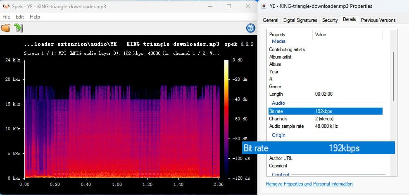Screen dimensions: 409x195
Task: Click the Details list vertical scrollbar
Action: pyautogui.click(x=394, y=76)
